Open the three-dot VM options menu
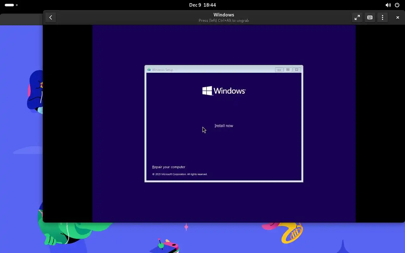 (x=383, y=17)
